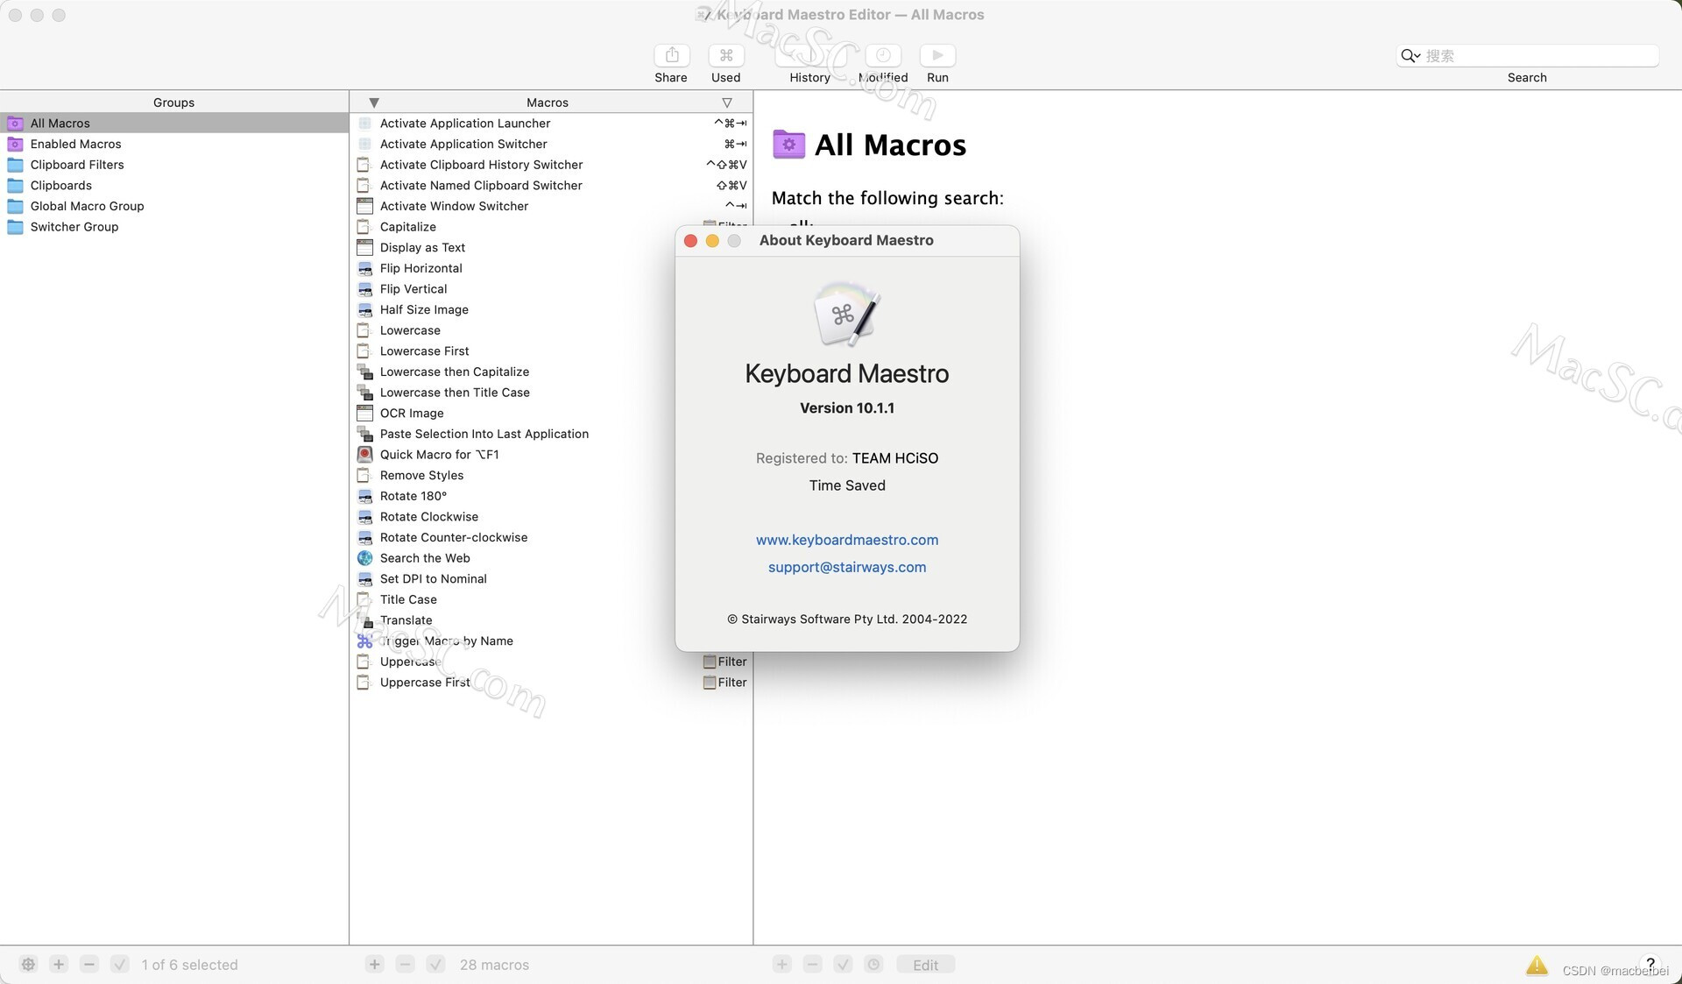The width and height of the screenshot is (1682, 984).
Task: Add a new macro group with plus
Action: coord(59,965)
